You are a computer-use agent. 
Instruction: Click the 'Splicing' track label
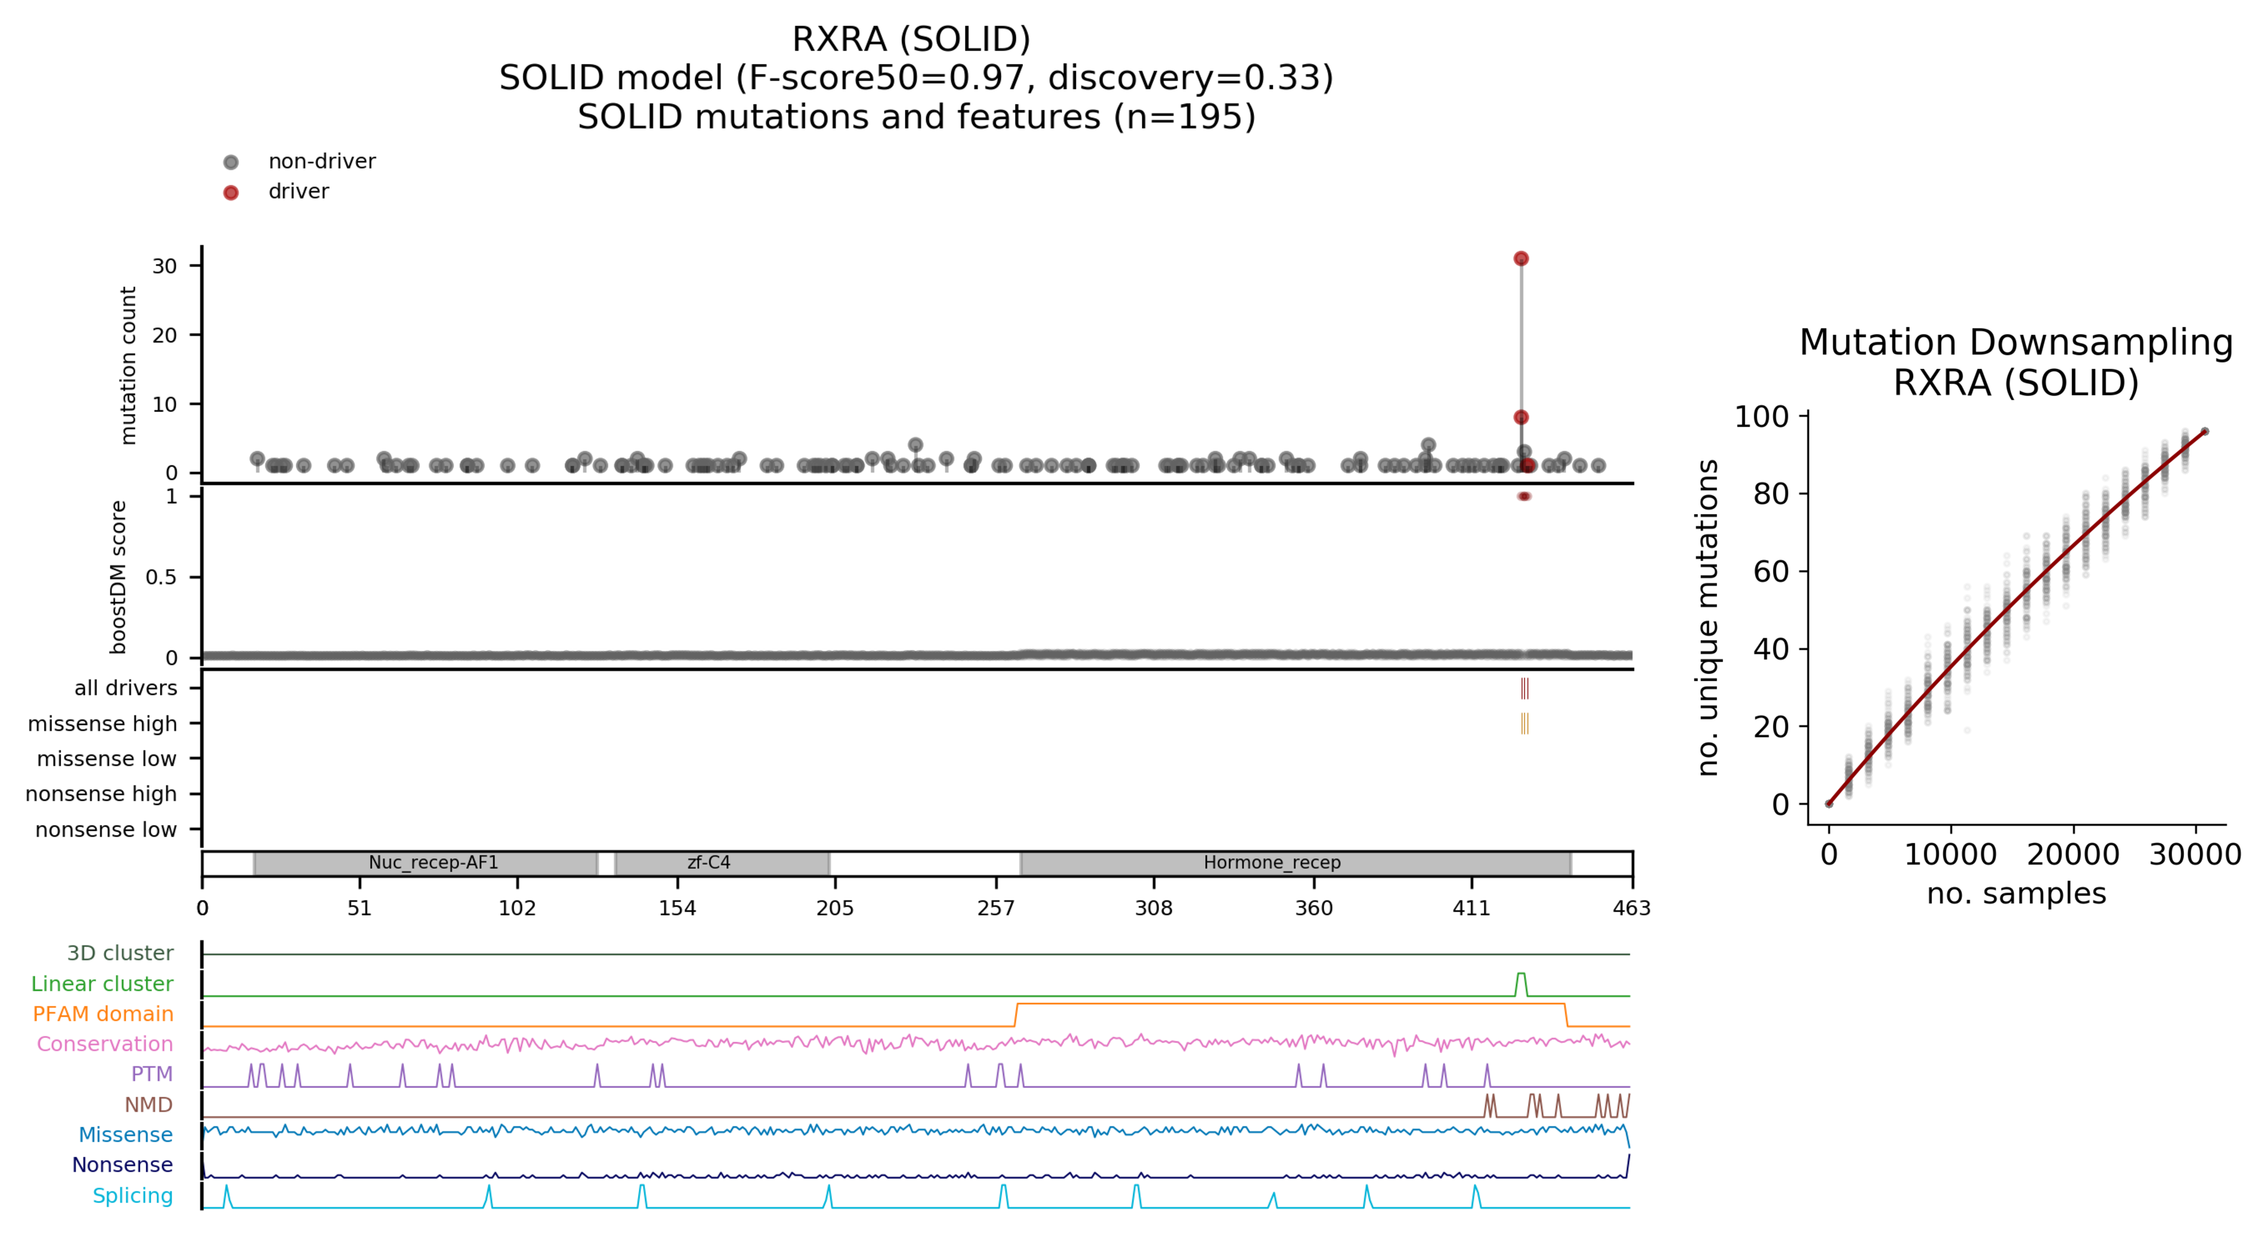click(133, 1196)
